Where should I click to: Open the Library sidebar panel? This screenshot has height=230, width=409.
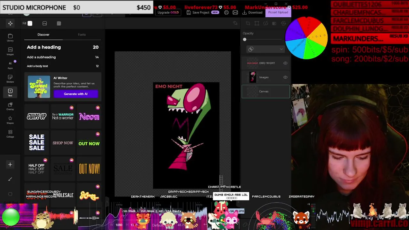tap(10, 38)
